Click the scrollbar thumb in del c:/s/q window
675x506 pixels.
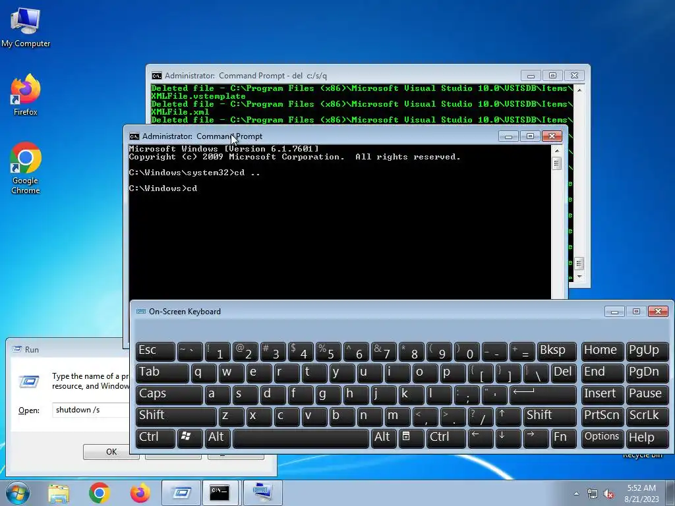point(579,264)
